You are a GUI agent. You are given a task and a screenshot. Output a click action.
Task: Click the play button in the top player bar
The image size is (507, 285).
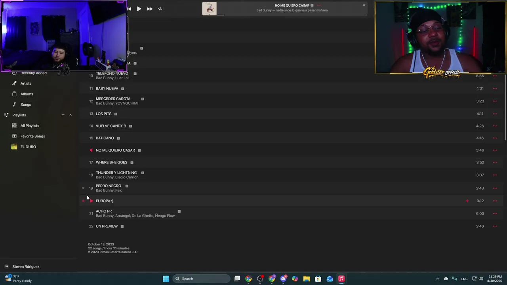tap(139, 9)
